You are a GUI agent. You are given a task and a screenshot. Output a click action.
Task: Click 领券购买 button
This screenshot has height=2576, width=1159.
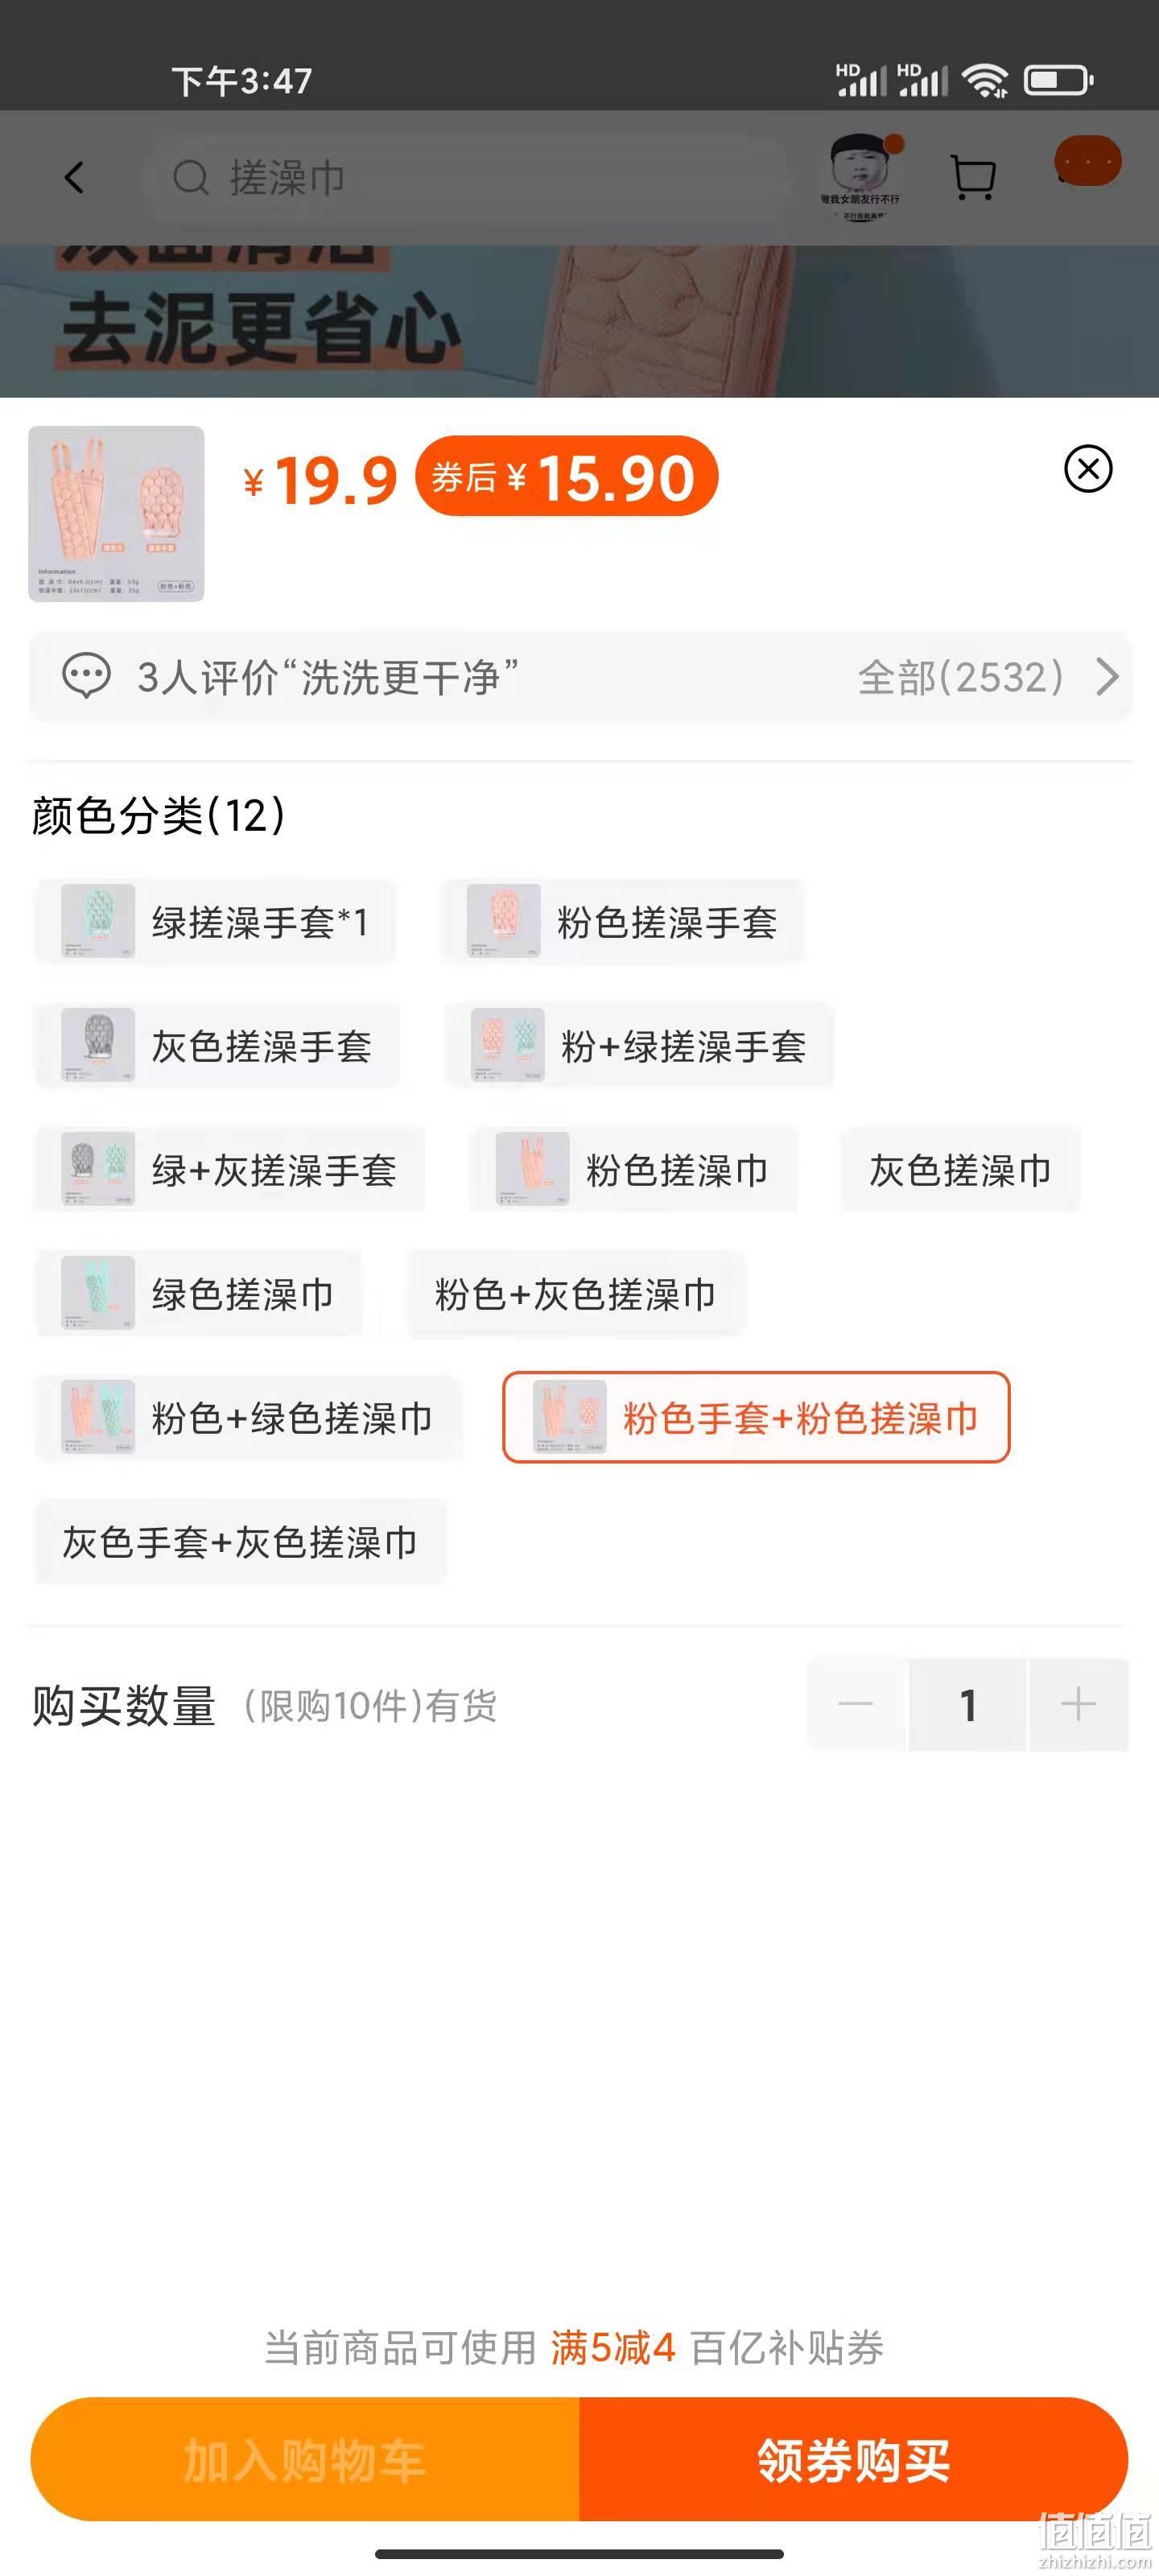pyautogui.click(x=854, y=2459)
